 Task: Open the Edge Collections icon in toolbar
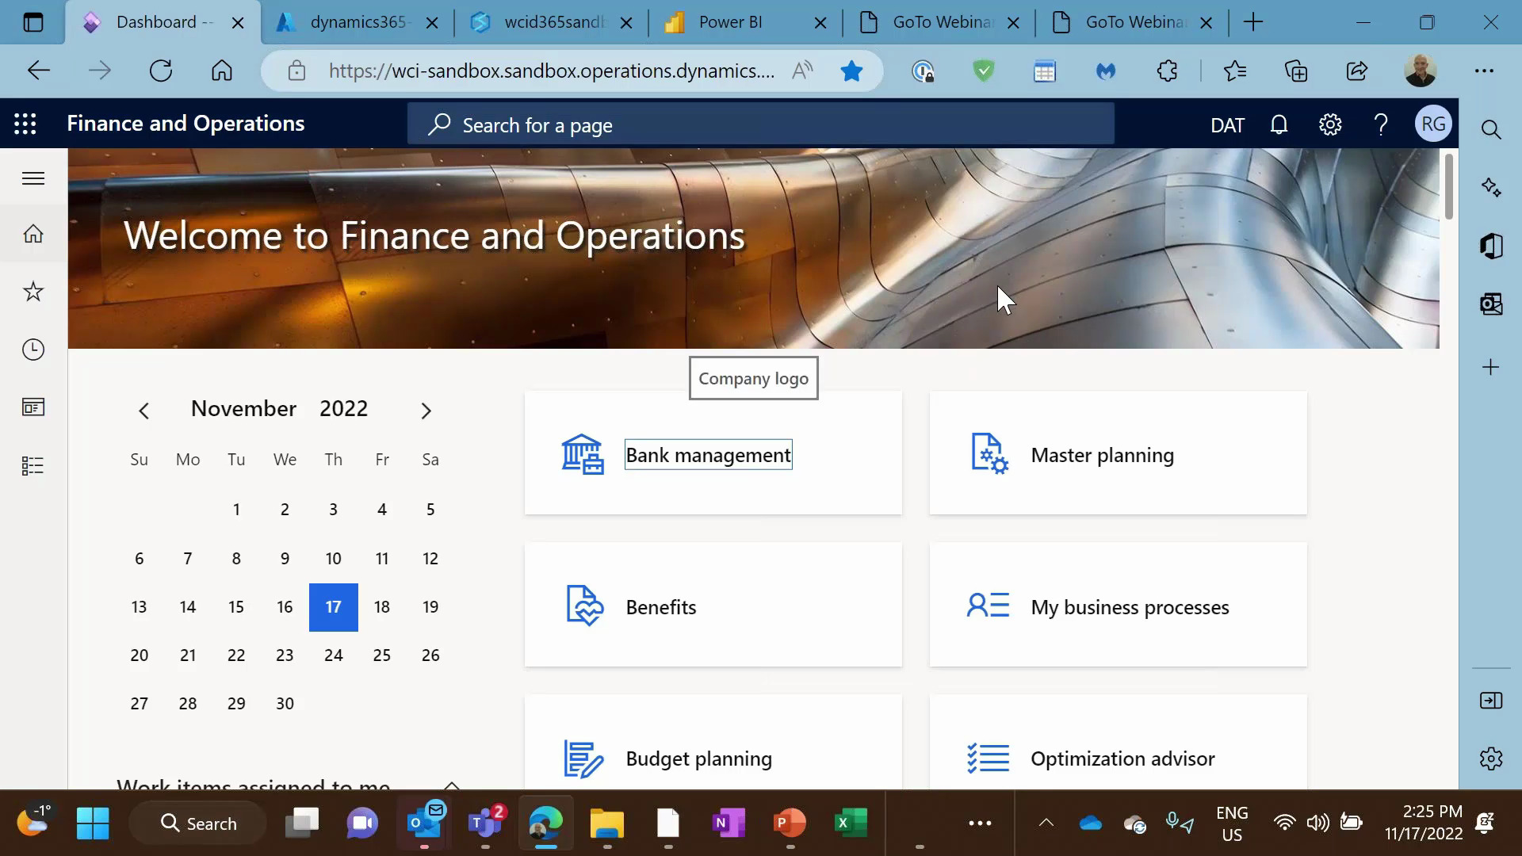click(1297, 71)
